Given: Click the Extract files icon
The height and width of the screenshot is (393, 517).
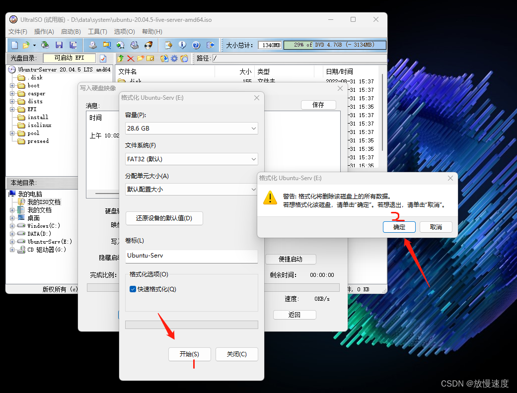Looking at the screenshot, I should pos(164,59).
